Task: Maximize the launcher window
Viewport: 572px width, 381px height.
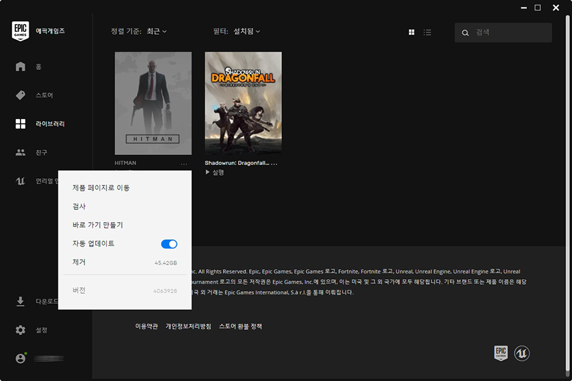Action: pyautogui.click(x=537, y=8)
